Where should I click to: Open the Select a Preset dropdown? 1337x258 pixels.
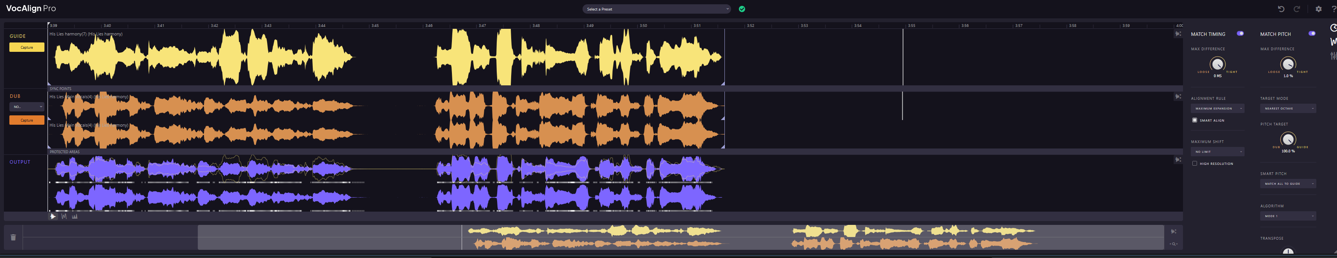pos(657,9)
